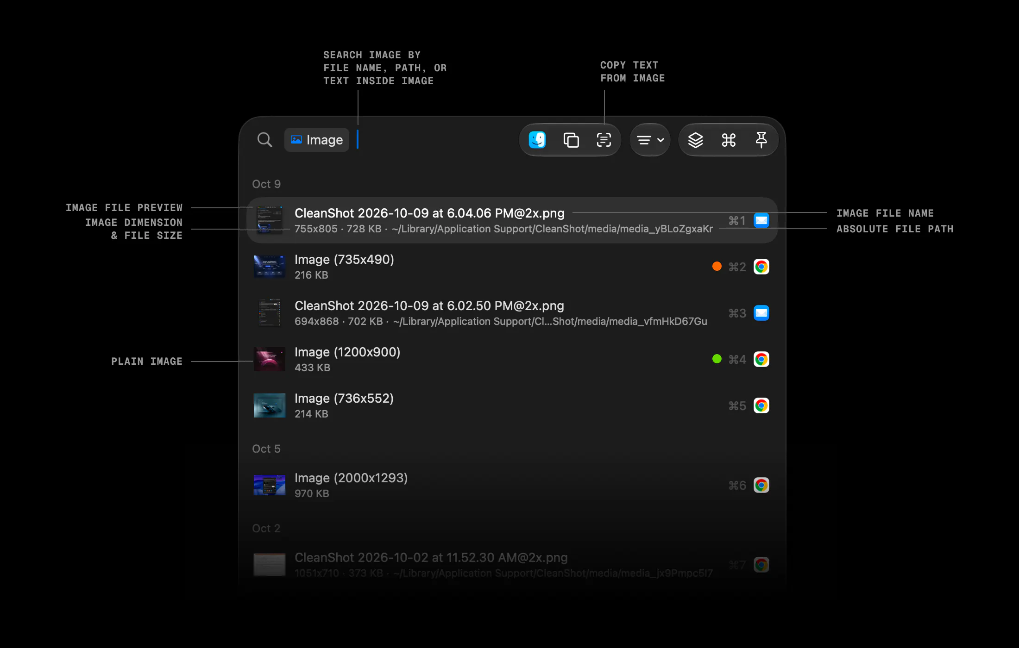This screenshot has height=648, width=1019.
Task: Click the ⌘3 shortcut label
Action: click(x=737, y=313)
